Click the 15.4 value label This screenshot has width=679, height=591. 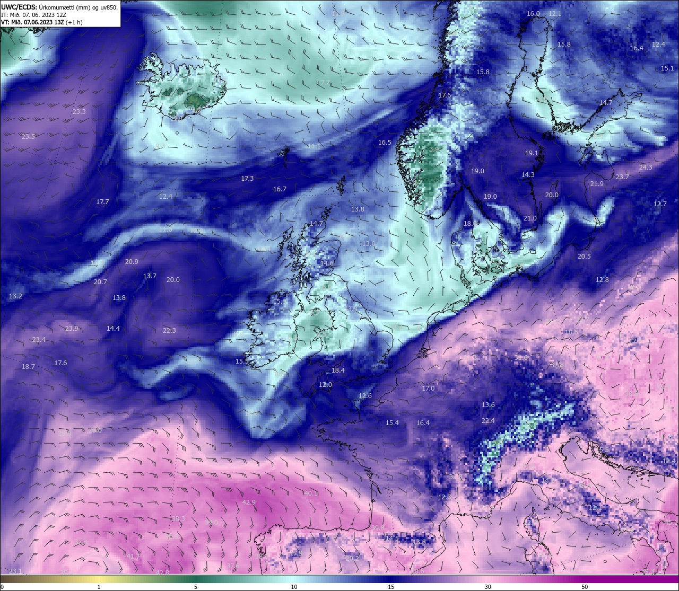tap(392, 422)
